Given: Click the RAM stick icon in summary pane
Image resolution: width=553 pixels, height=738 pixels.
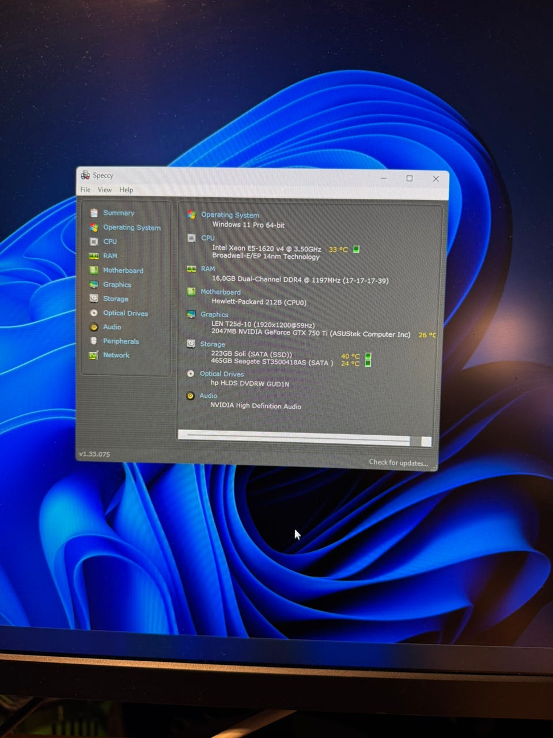Looking at the screenshot, I should click(192, 269).
